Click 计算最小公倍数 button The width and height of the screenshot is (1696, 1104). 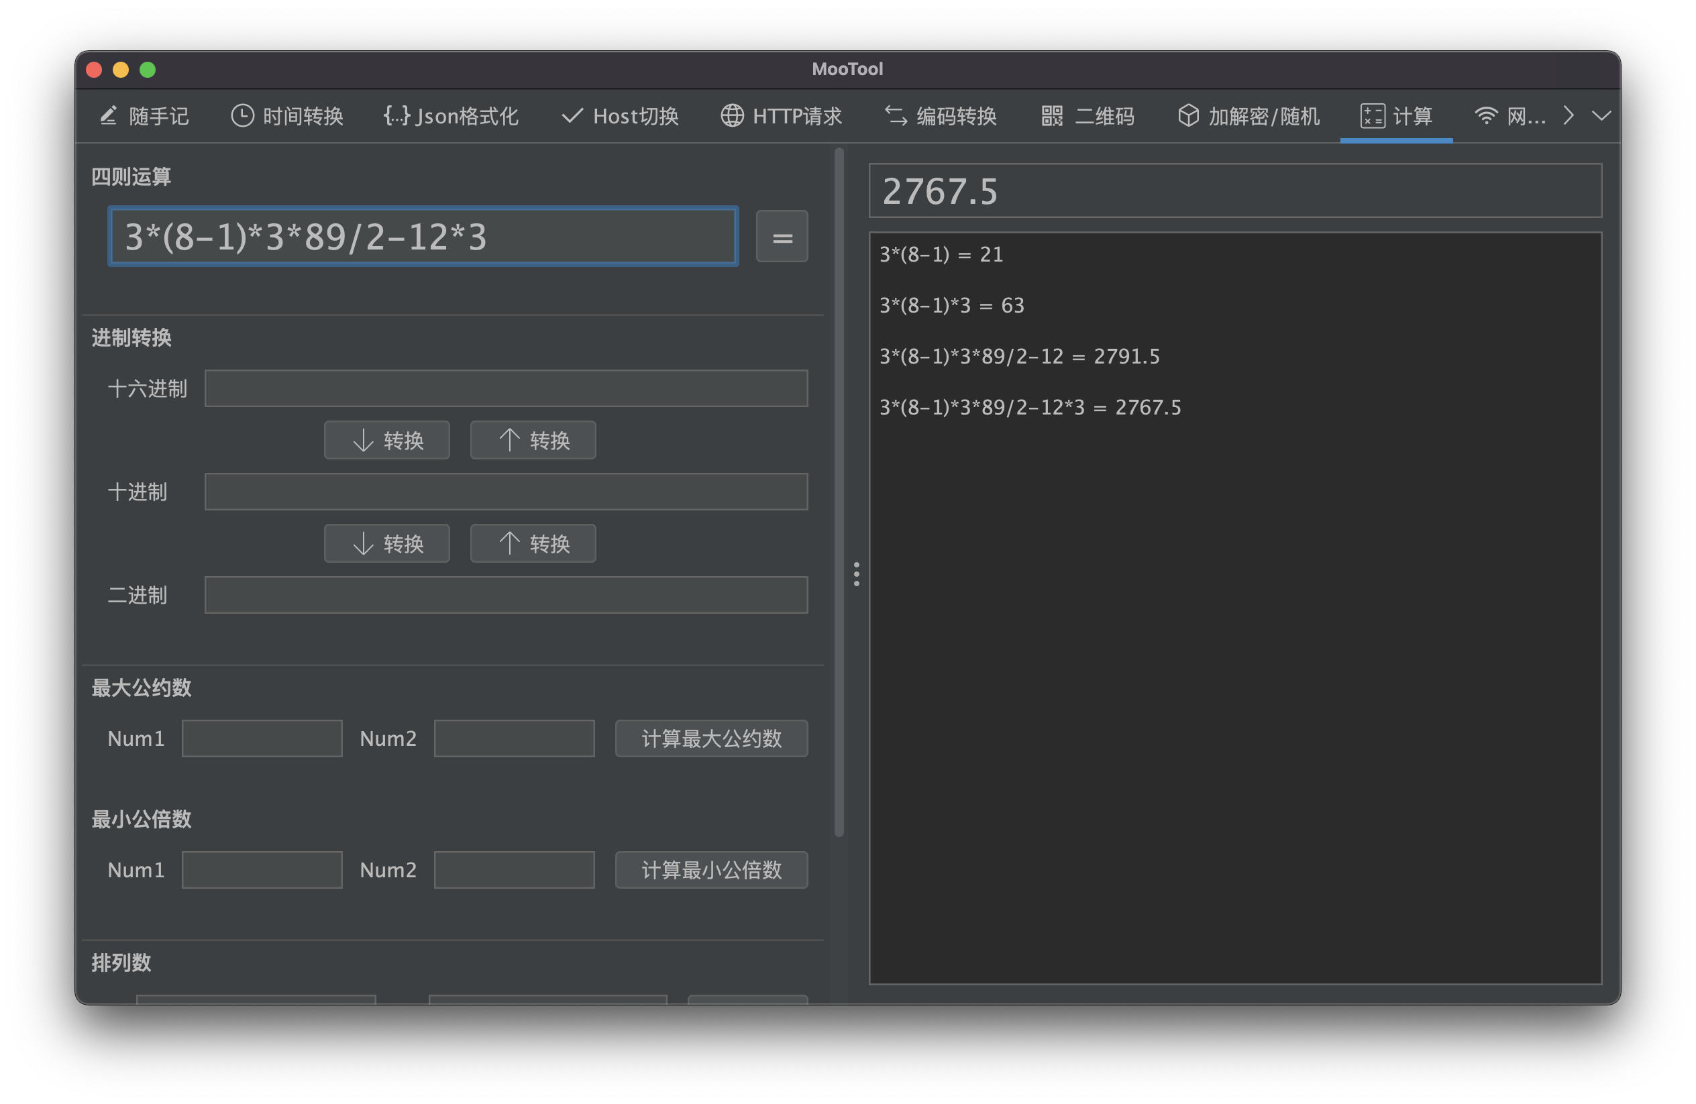711,870
